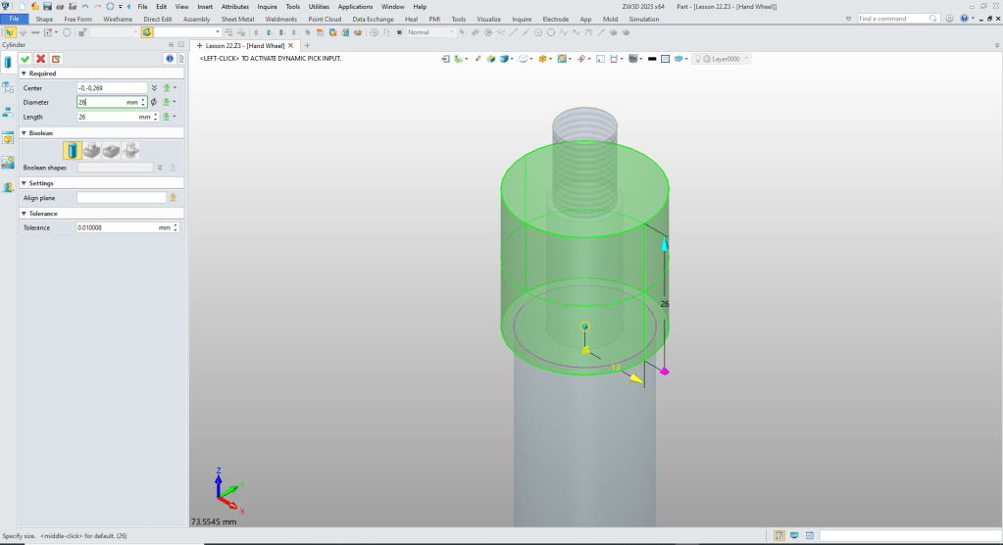This screenshot has height=545, width=1003.
Task: Select the Intersect boolean operation icon
Action: 129,150
